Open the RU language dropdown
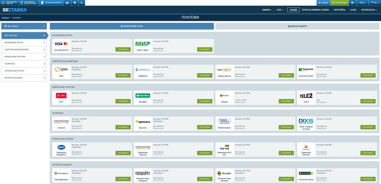 coord(375,3)
